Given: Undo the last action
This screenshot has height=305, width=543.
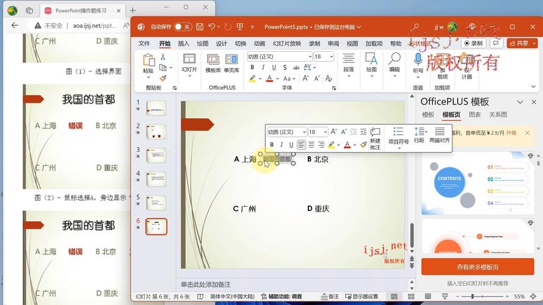Looking at the screenshot, I should [x=211, y=27].
